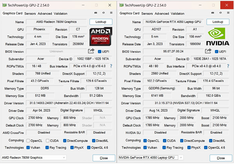Switch to Sensors tab in AMD window
Viewport: 234px width, 164px height.
point(30,14)
